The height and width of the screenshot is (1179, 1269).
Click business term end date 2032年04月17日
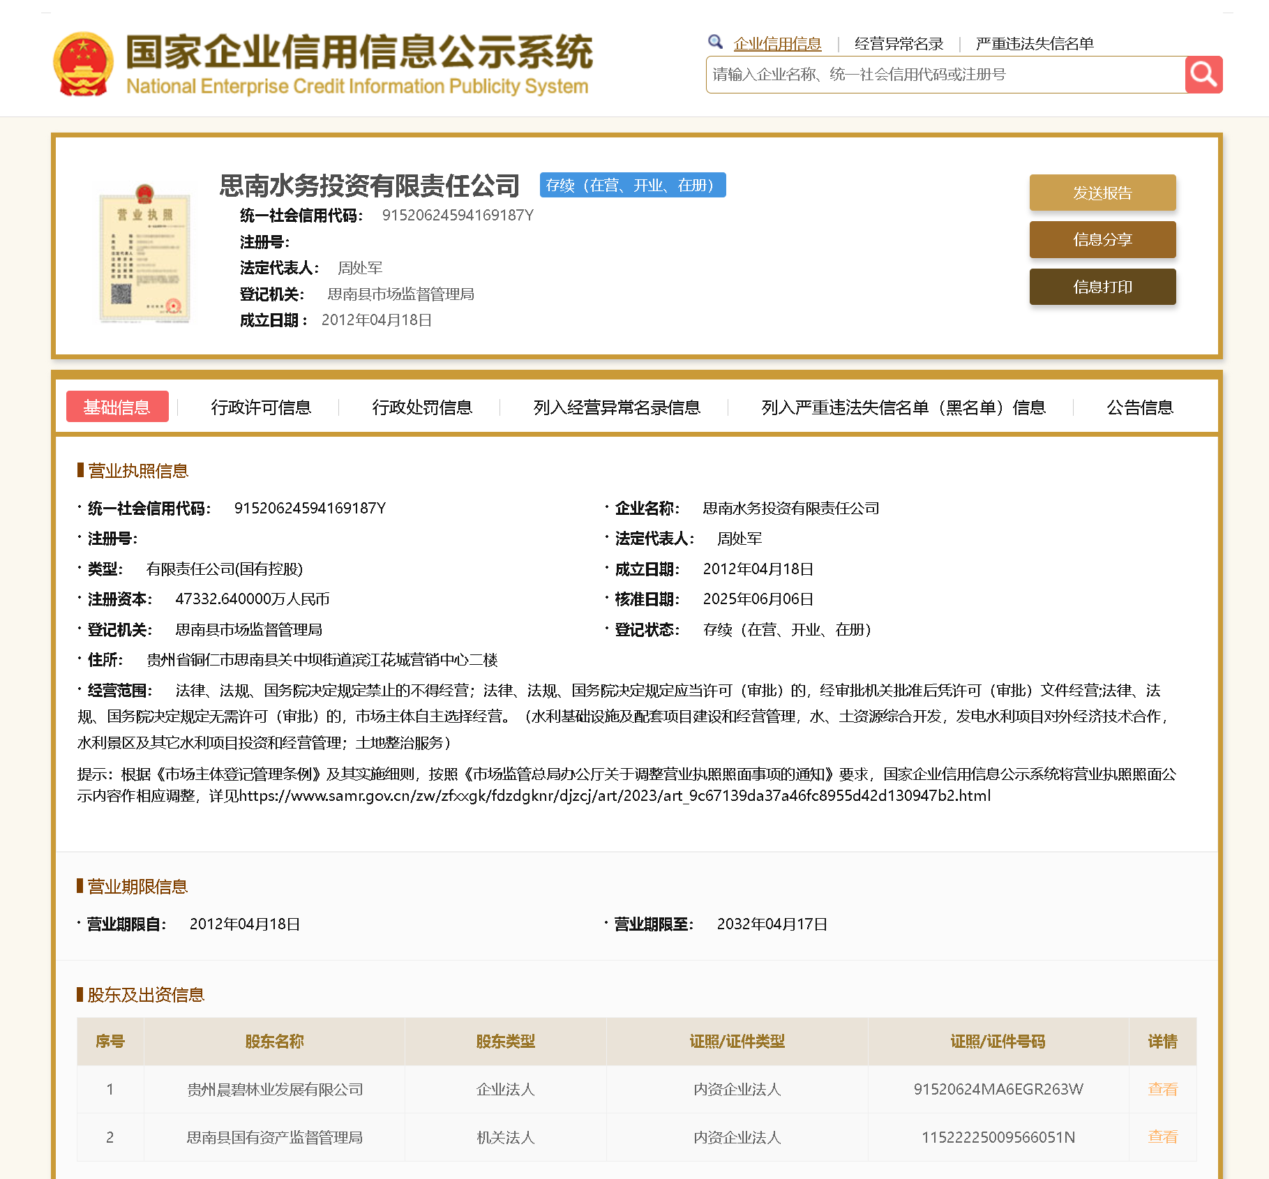[x=772, y=924]
